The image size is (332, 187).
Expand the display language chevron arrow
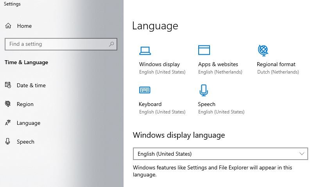click(302, 154)
